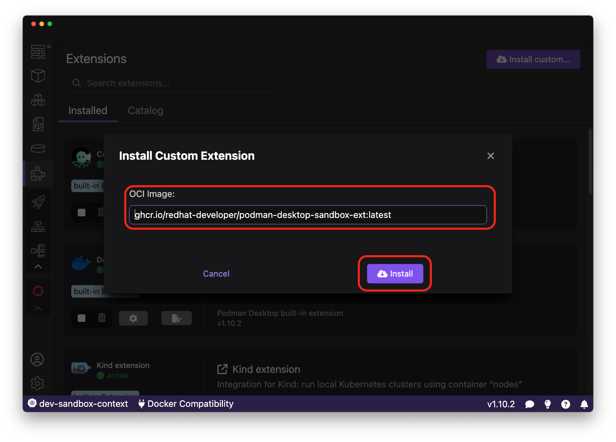Stop the Docker extension
The image size is (616, 442).
tap(82, 318)
